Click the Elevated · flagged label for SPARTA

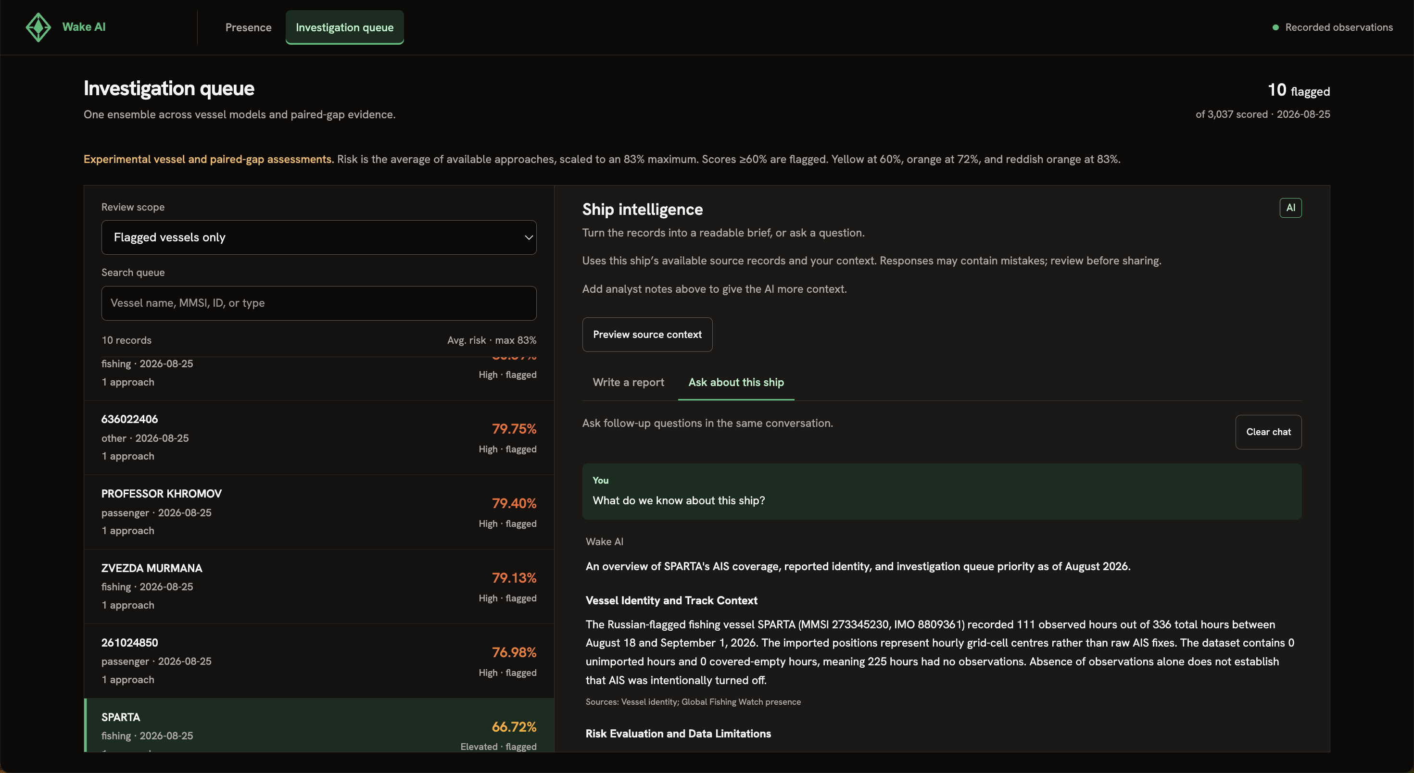(x=498, y=747)
